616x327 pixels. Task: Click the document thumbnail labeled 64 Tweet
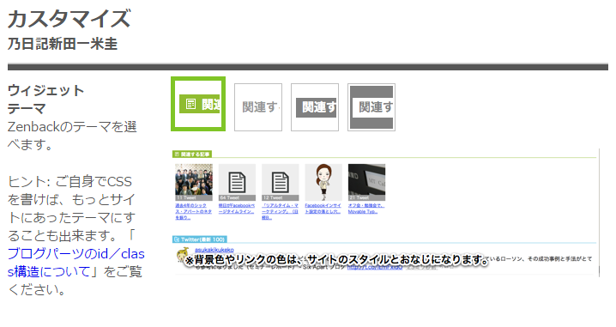click(x=237, y=182)
